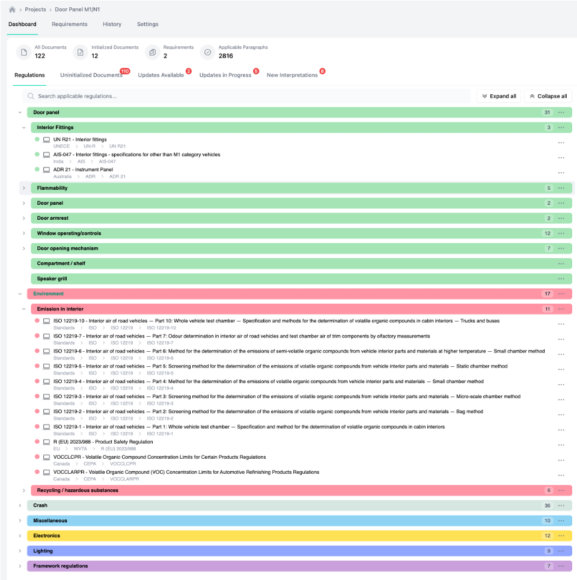This screenshot has width=577, height=580.
Task: Open three-dot menu for Electronics category
Action: point(561,536)
